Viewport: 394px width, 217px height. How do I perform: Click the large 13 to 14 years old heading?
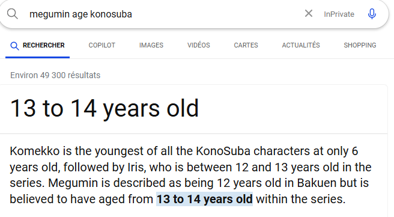point(105,108)
